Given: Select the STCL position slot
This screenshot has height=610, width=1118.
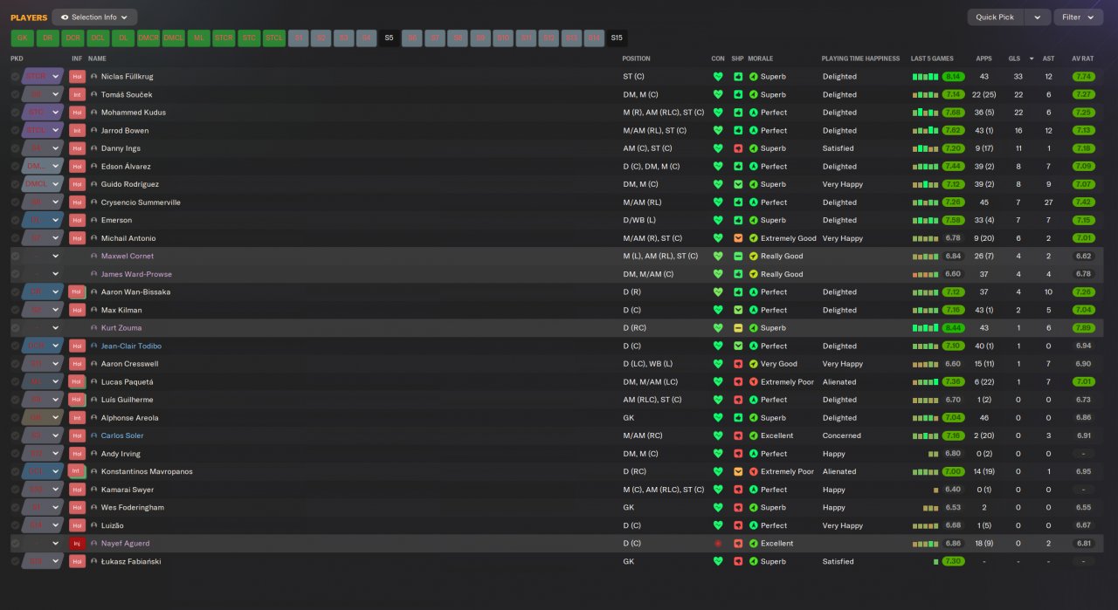Looking at the screenshot, I should click(x=274, y=38).
